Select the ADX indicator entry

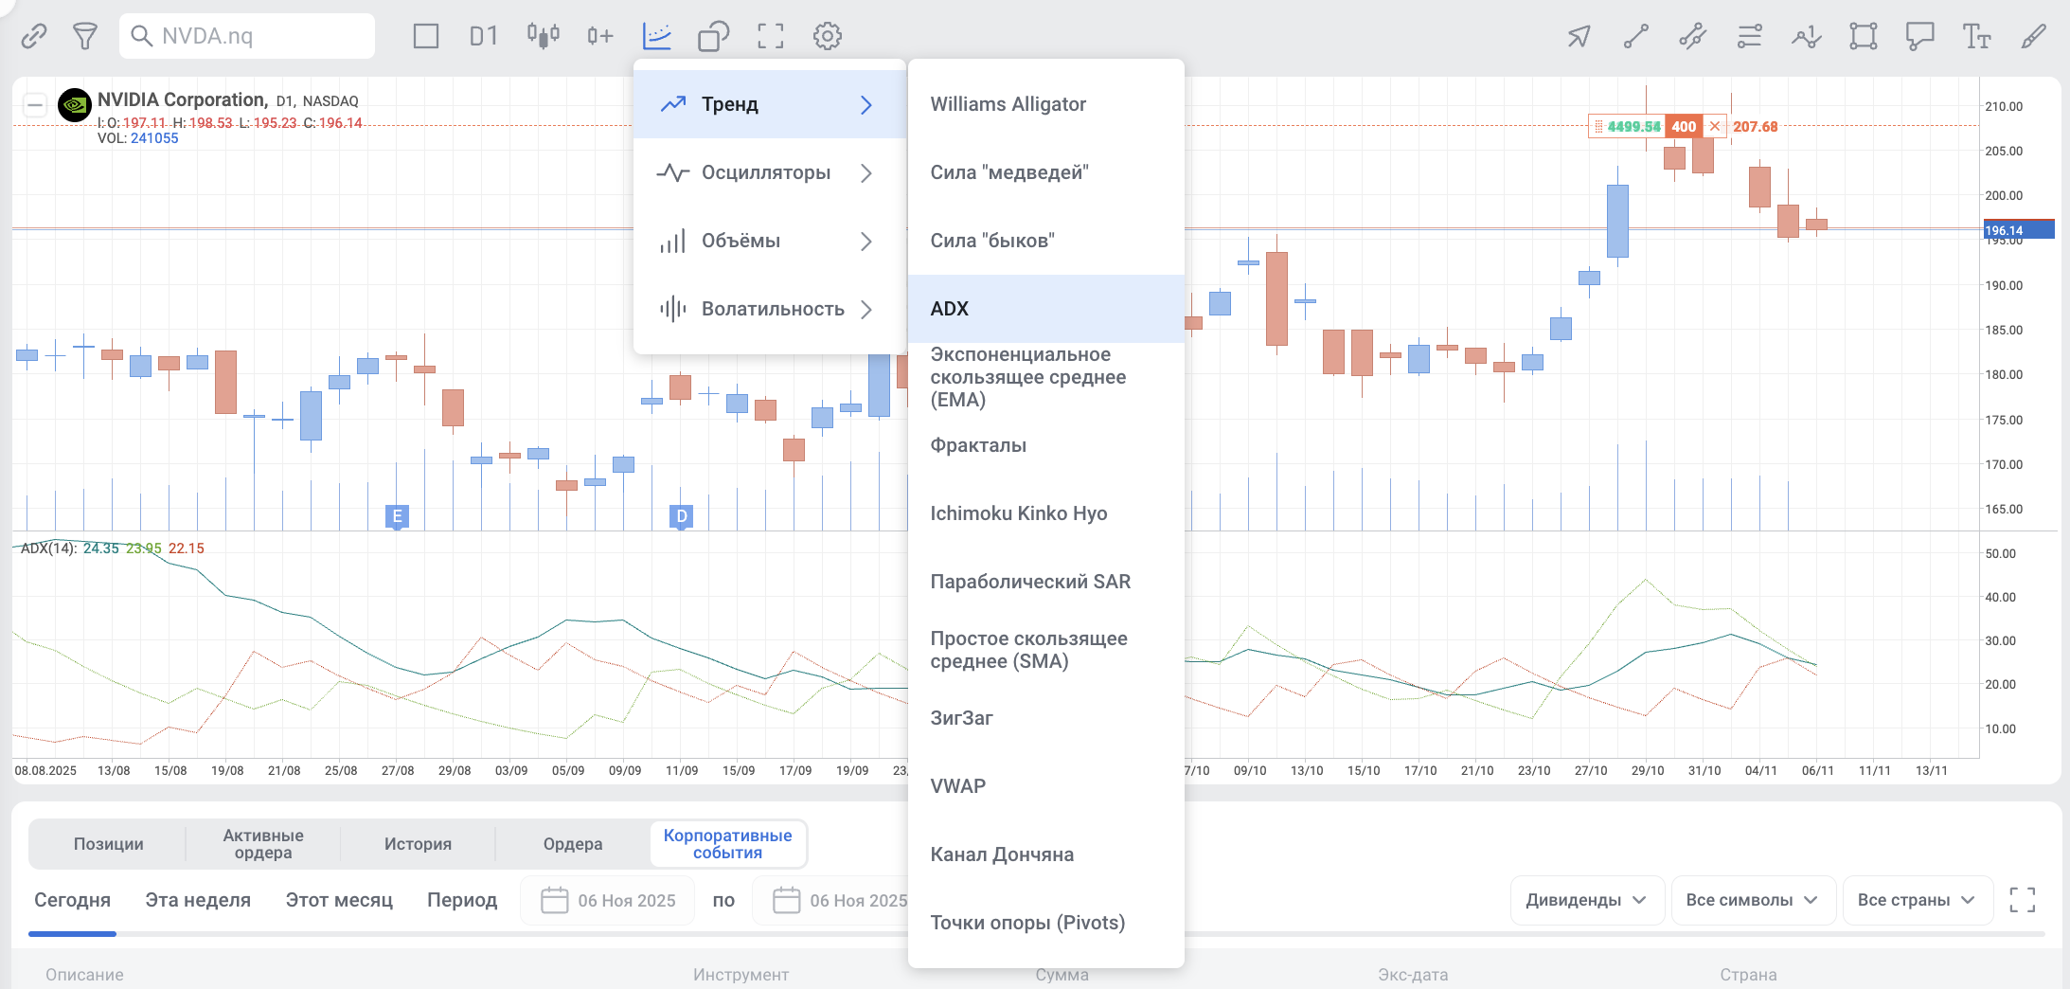click(x=1046, y=309)
